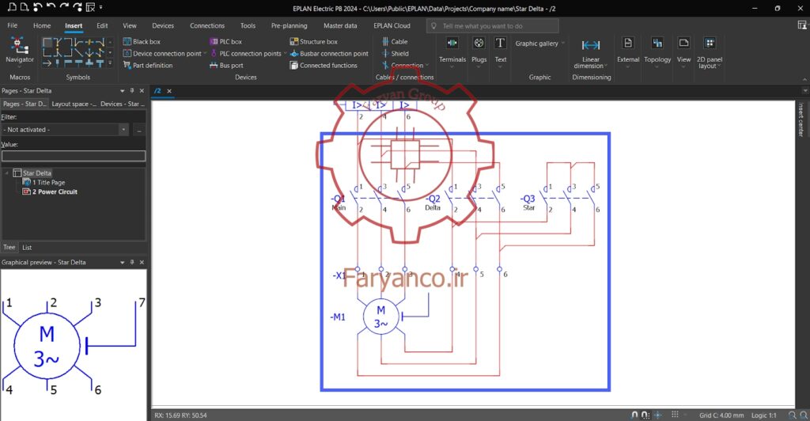Insert a PLC box
This screenshot has width=810, height=421.
[x=225, y=41]
